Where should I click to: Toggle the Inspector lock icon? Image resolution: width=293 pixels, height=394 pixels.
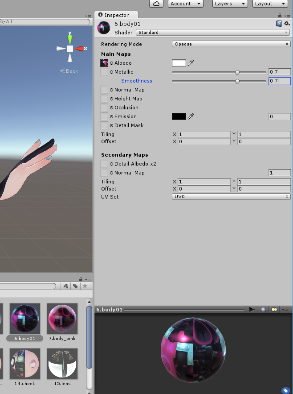[280, 16]
